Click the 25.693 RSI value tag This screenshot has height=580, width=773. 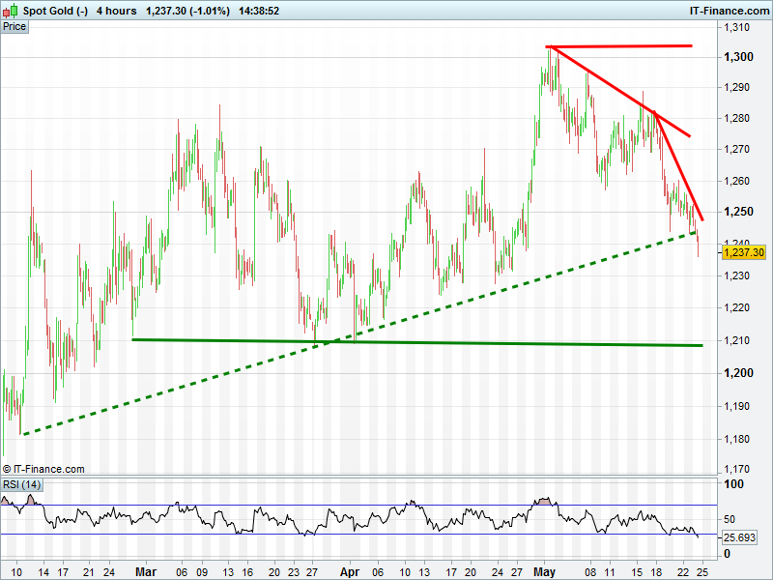point(739,537)
